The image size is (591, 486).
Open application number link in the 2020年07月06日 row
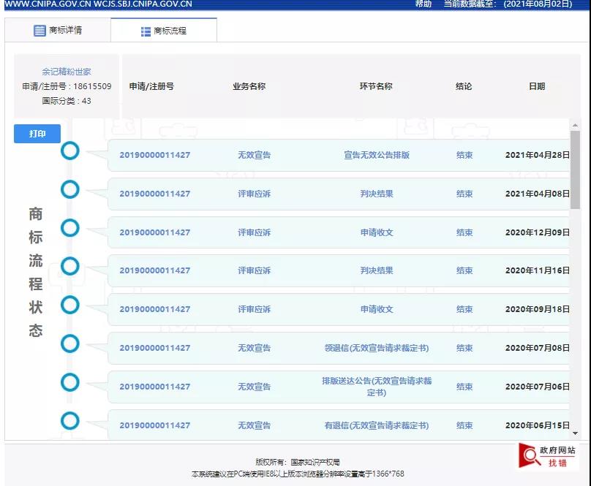click(x=155, y=387)
